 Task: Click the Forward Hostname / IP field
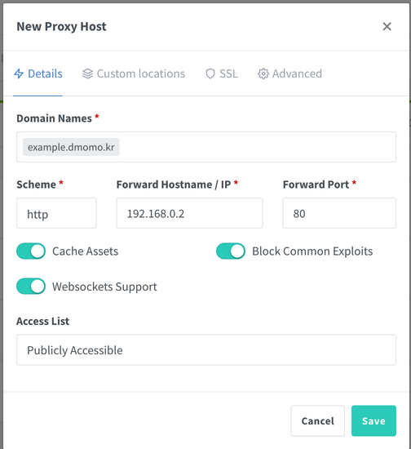click(x=189, y=213)
